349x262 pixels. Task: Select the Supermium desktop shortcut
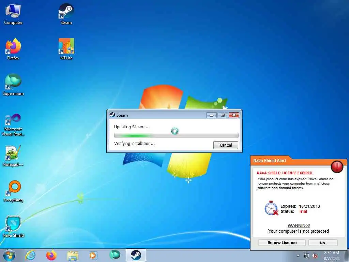(x=13, y=85)
